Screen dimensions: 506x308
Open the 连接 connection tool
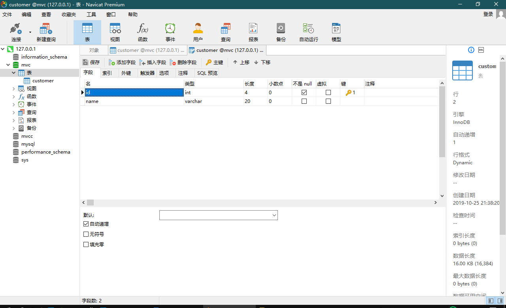coord(16,32)
